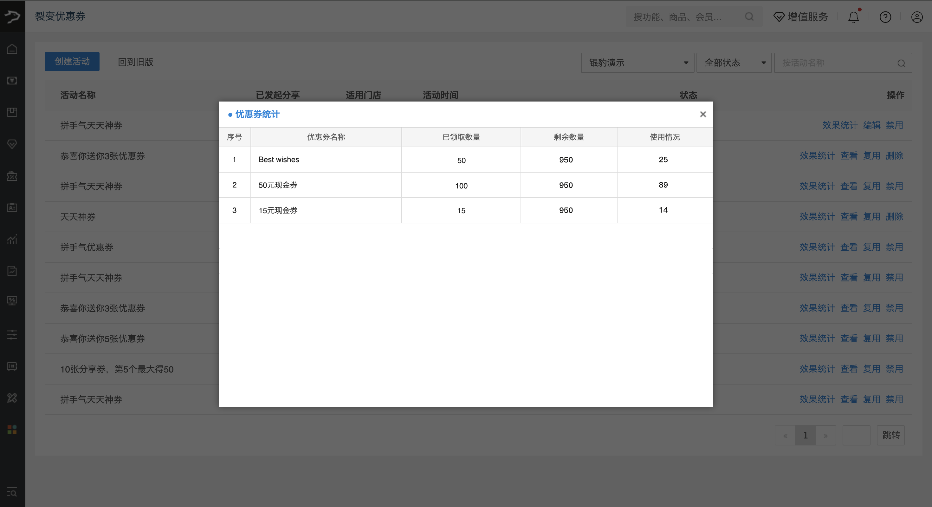Click the 已发起分享 column header
932x507 pixels.
point(278,95)
